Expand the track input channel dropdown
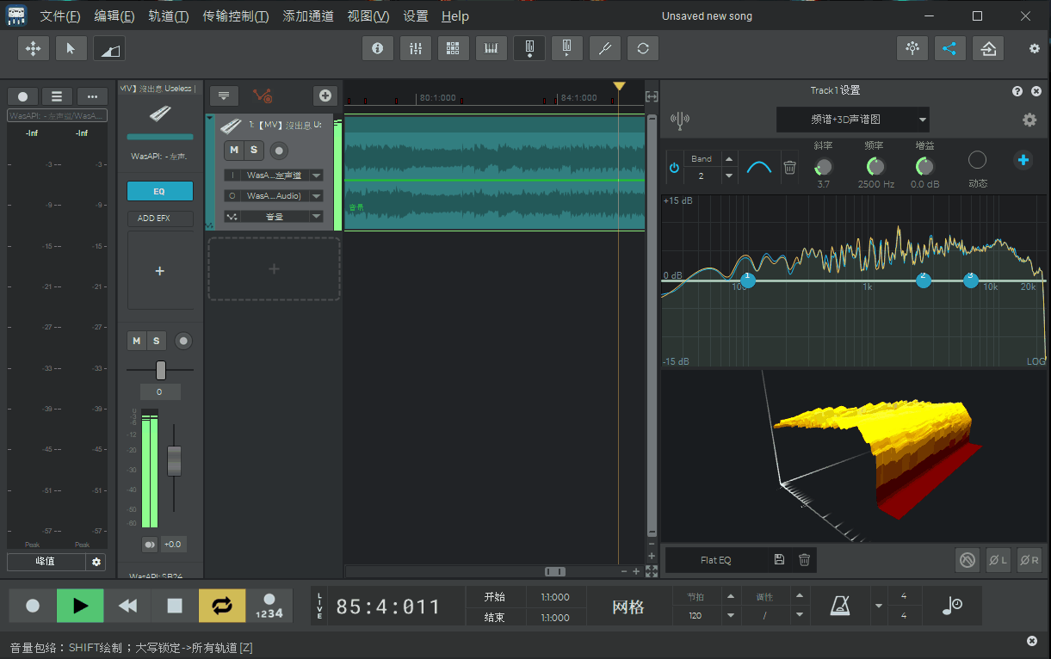This screenshot has width=1051, height=659. point(316,176)
